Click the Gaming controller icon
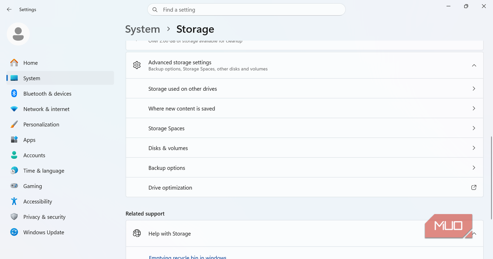This screenshot has height=259, width=493. 14,186
